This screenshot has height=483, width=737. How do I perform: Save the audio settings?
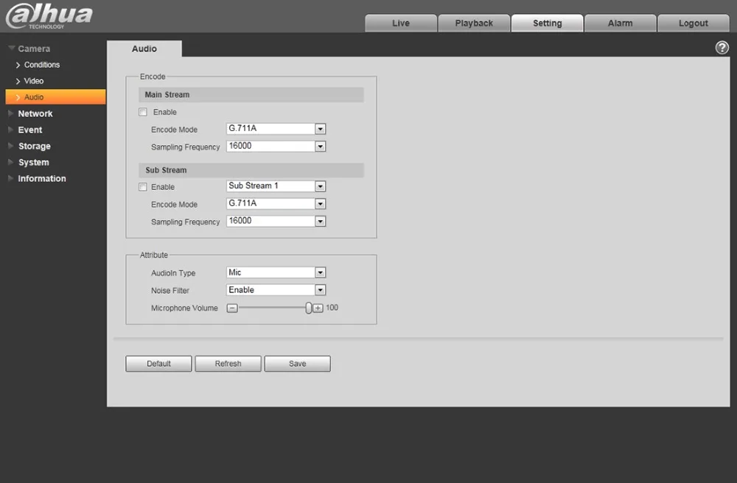(298, 364)
